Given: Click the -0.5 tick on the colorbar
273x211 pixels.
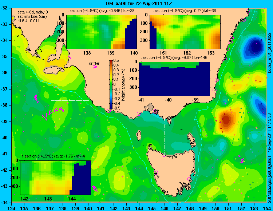Looking at the screenshot, I should pos(116,108).
